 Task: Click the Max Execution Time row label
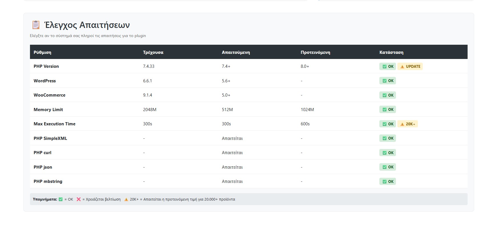(55, 124)
